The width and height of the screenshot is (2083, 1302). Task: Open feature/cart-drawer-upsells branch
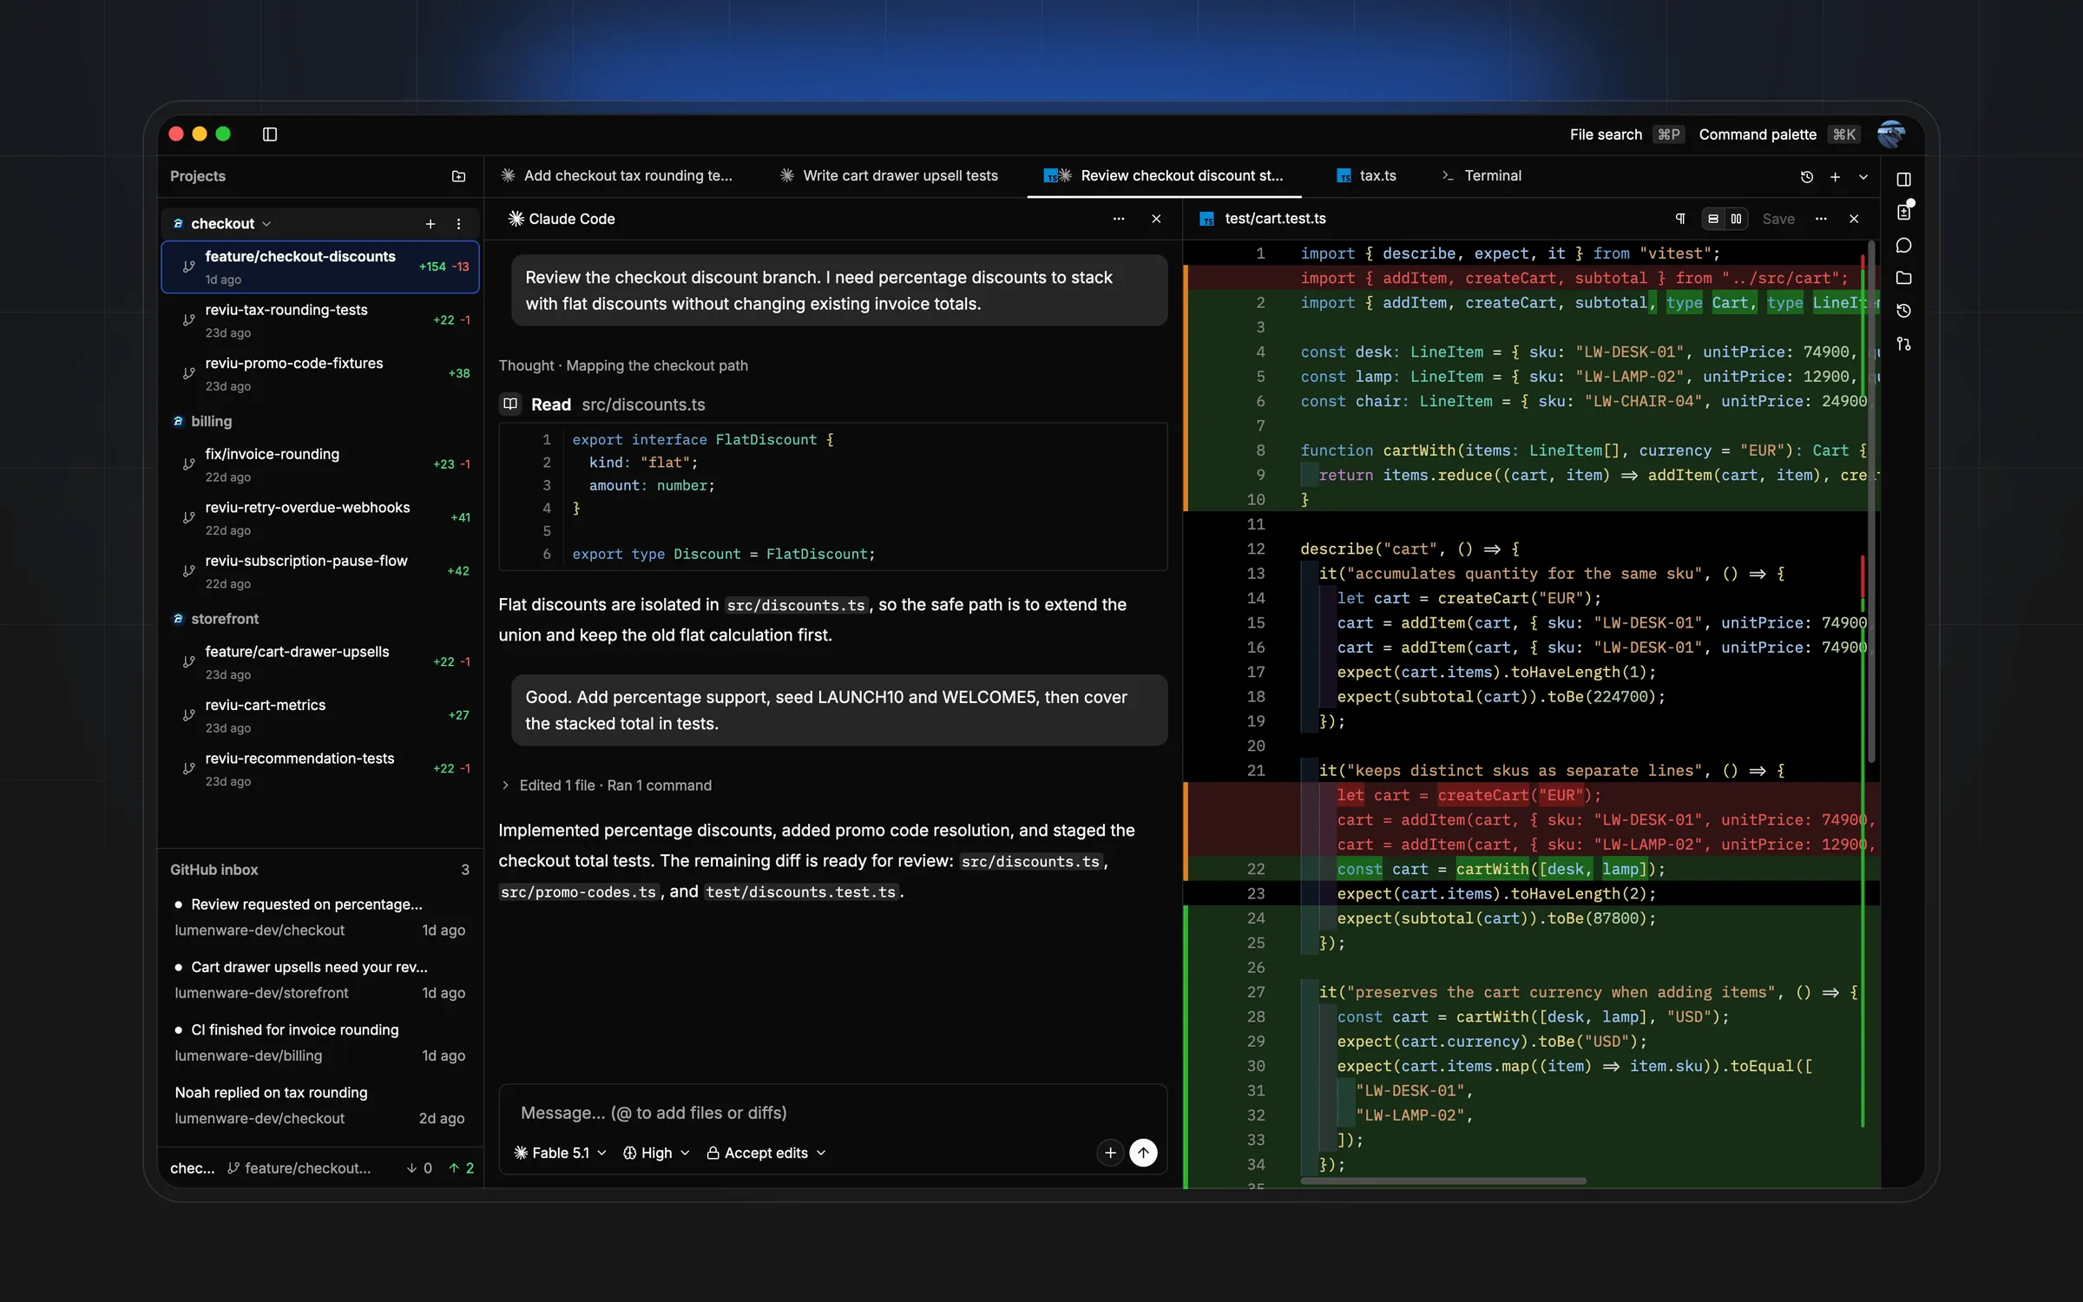pos(320,662)
